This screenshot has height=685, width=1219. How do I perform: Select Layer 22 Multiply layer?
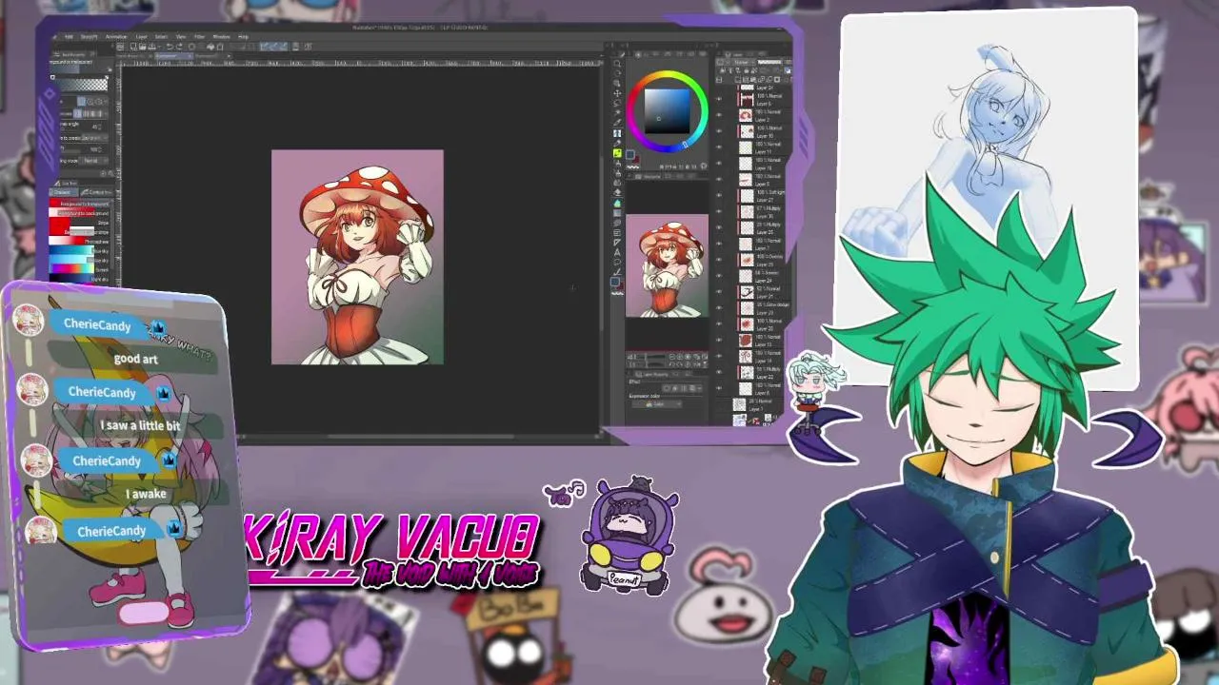pyautogui.click(x=761, y=372)
